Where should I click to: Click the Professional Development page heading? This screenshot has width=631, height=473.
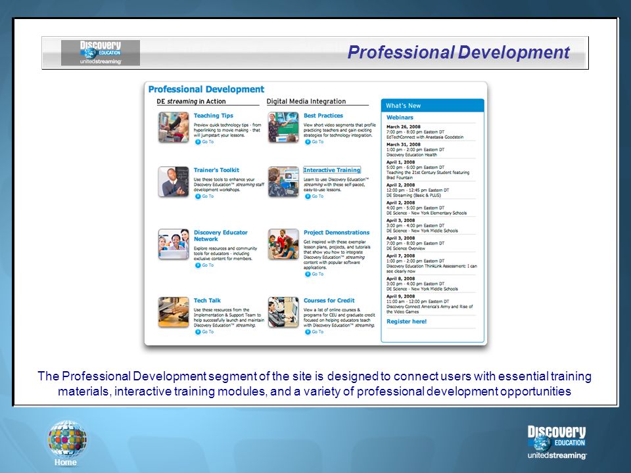coord(206,89)
